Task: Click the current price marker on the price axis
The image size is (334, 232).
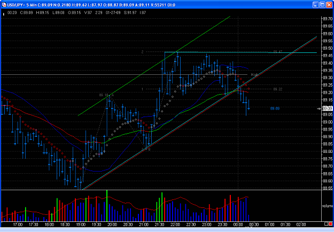Action: pyautogui.click(x=327, y=109)
